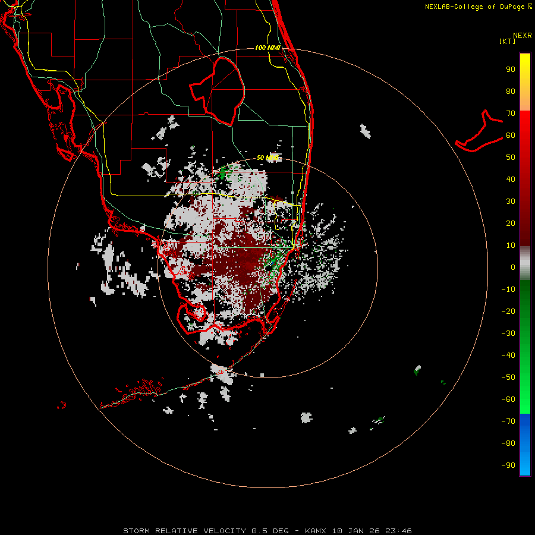Viewport: 535px width, 535px height.
Task: Click the 0 value on the velocity scale
Action: (x=513, y=267)
